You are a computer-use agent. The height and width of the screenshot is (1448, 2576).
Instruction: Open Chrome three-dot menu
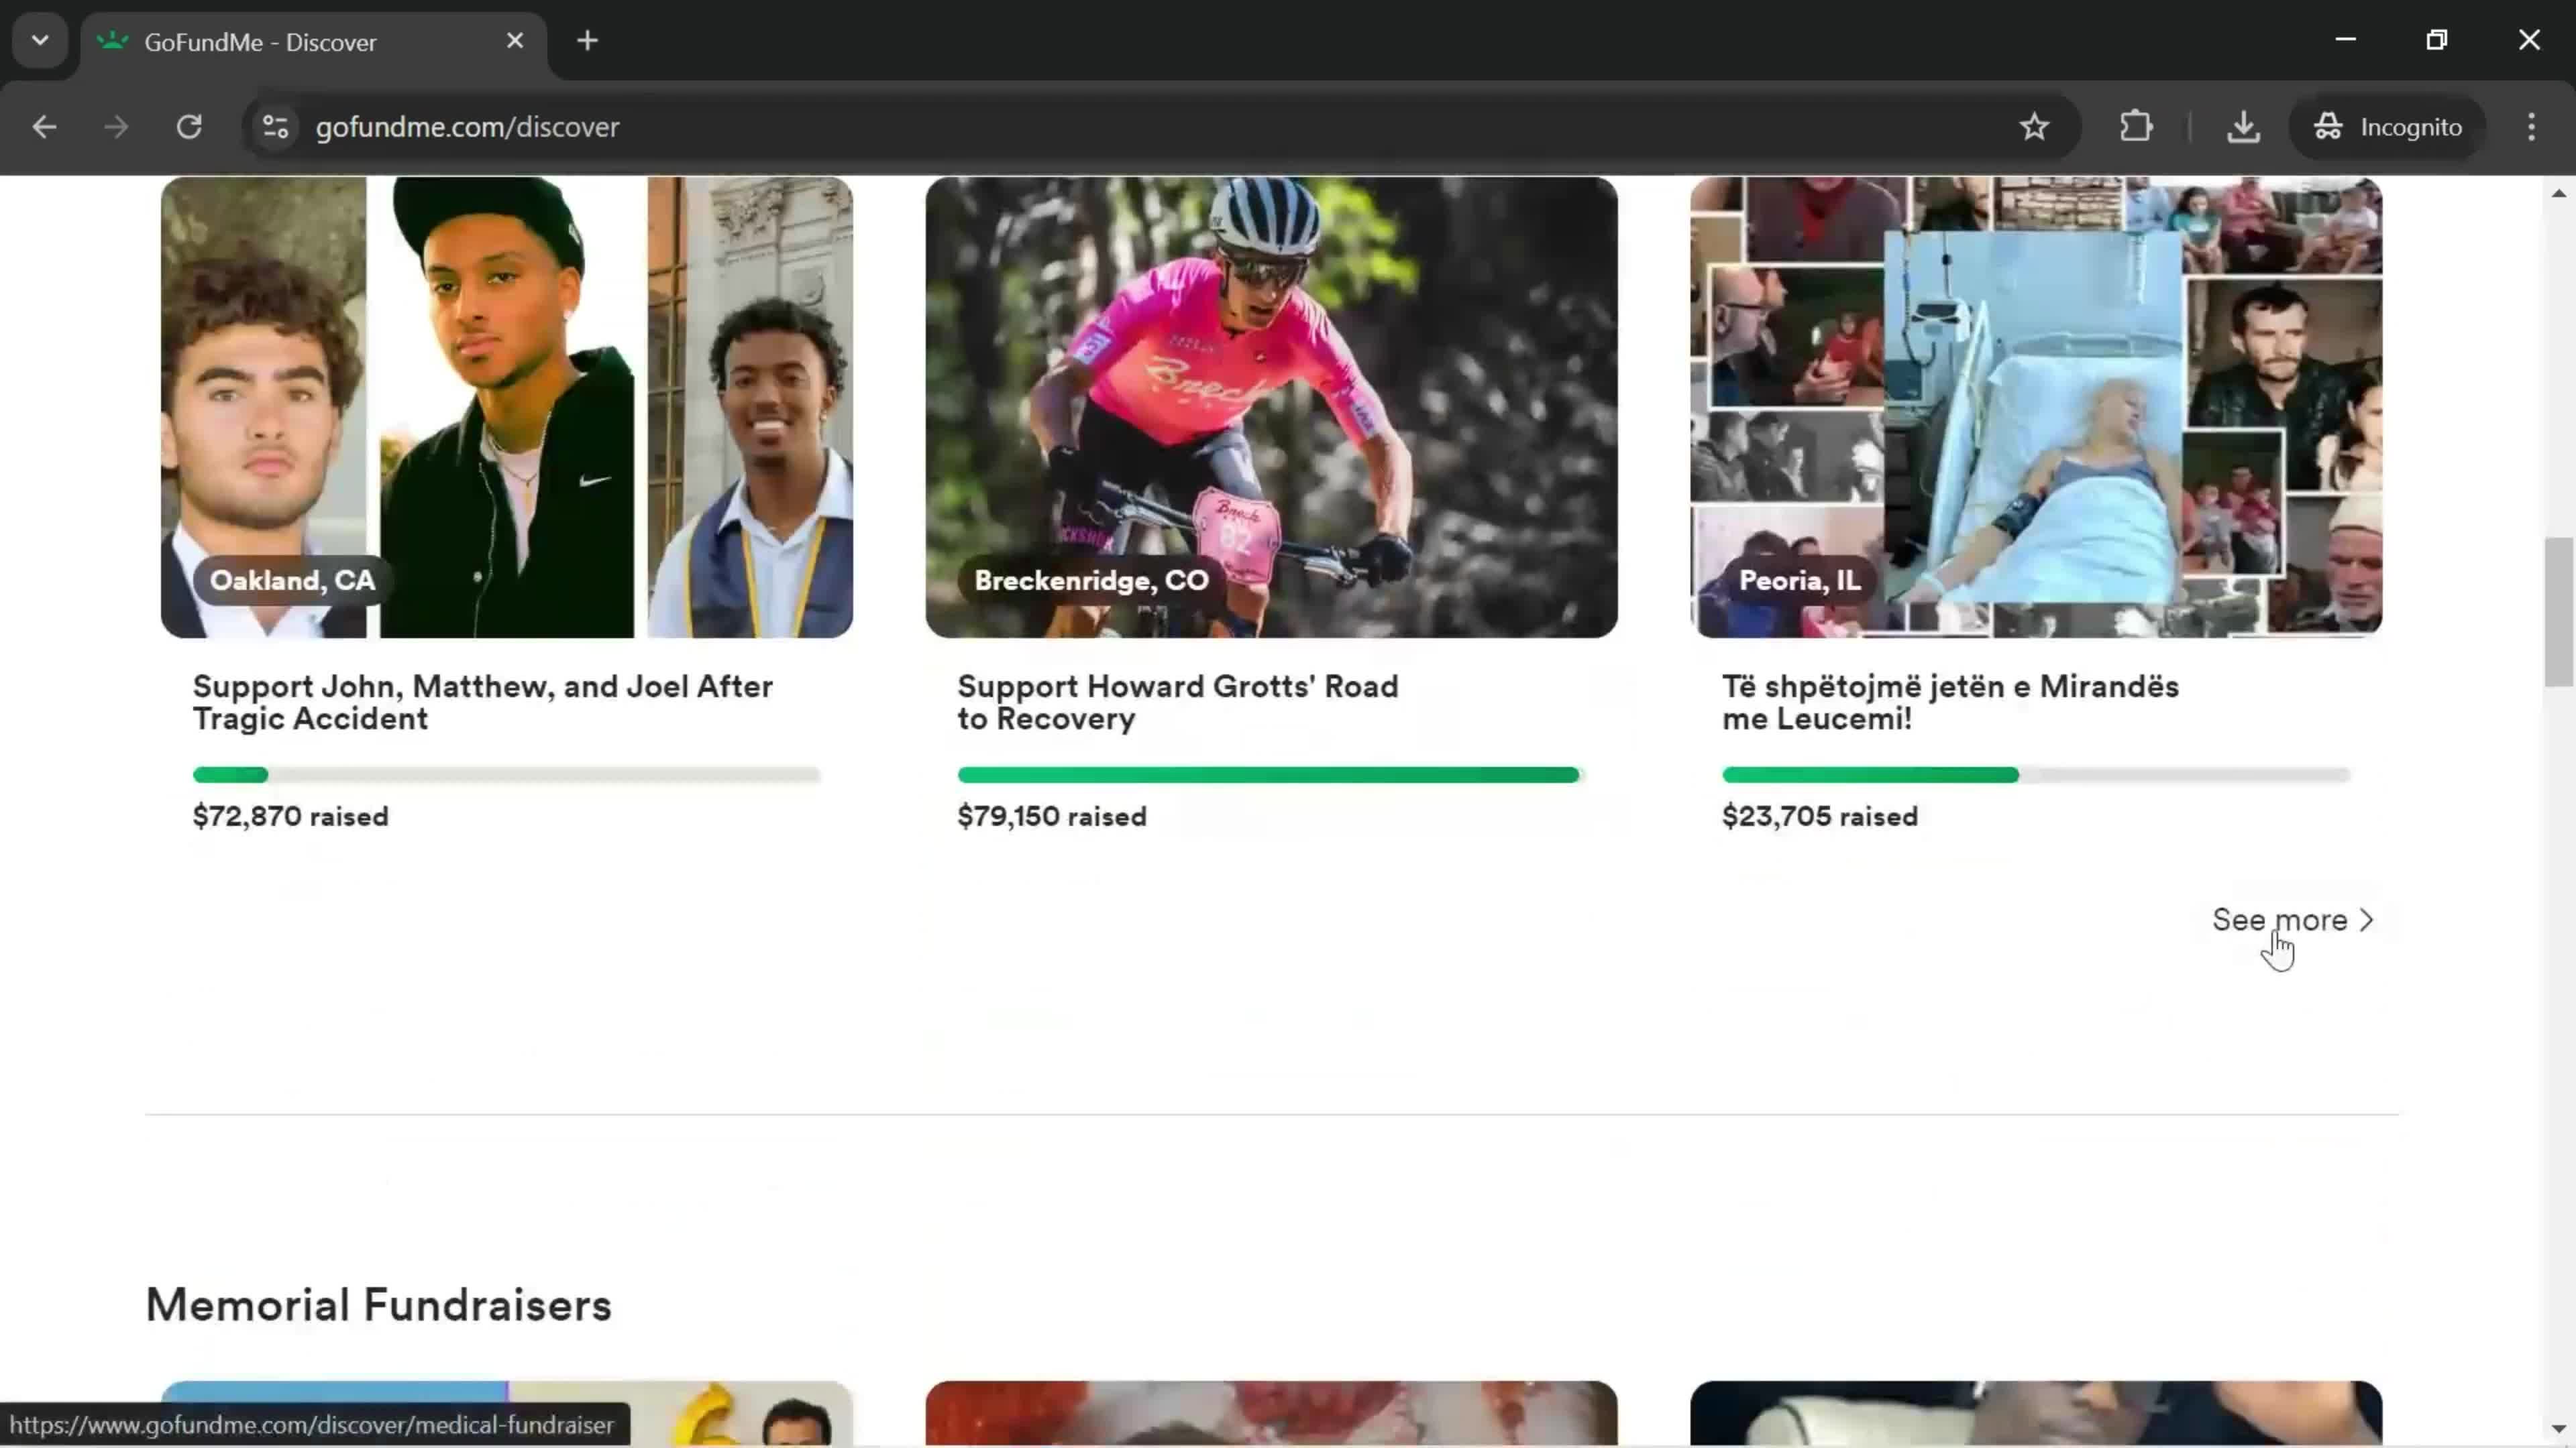(x=2531, y=127)
